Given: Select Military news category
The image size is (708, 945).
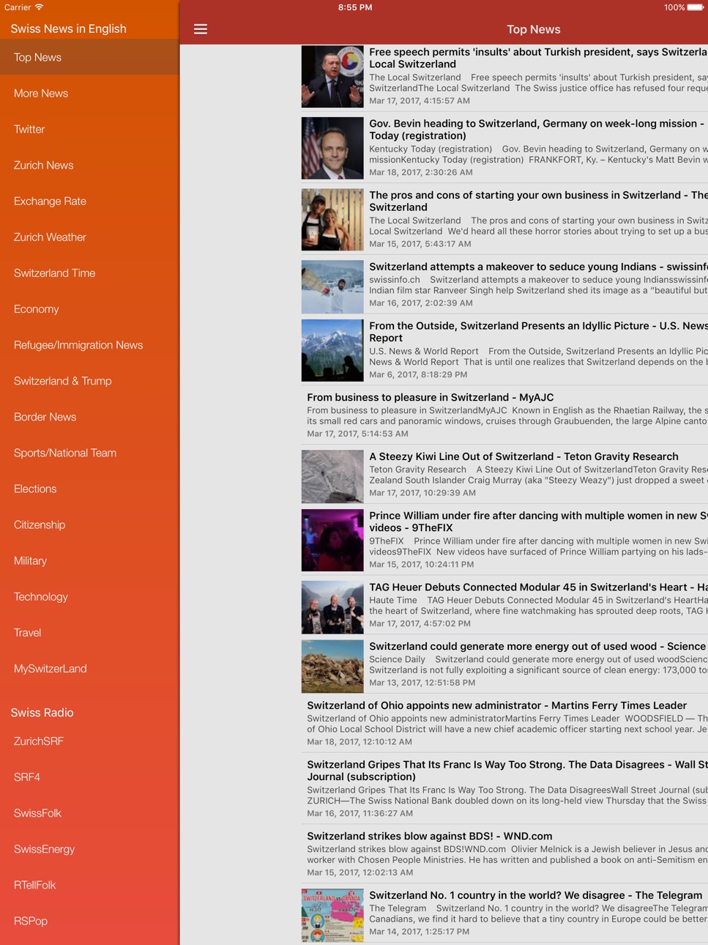Looking at the screenshot, I should tap(89, 560).
